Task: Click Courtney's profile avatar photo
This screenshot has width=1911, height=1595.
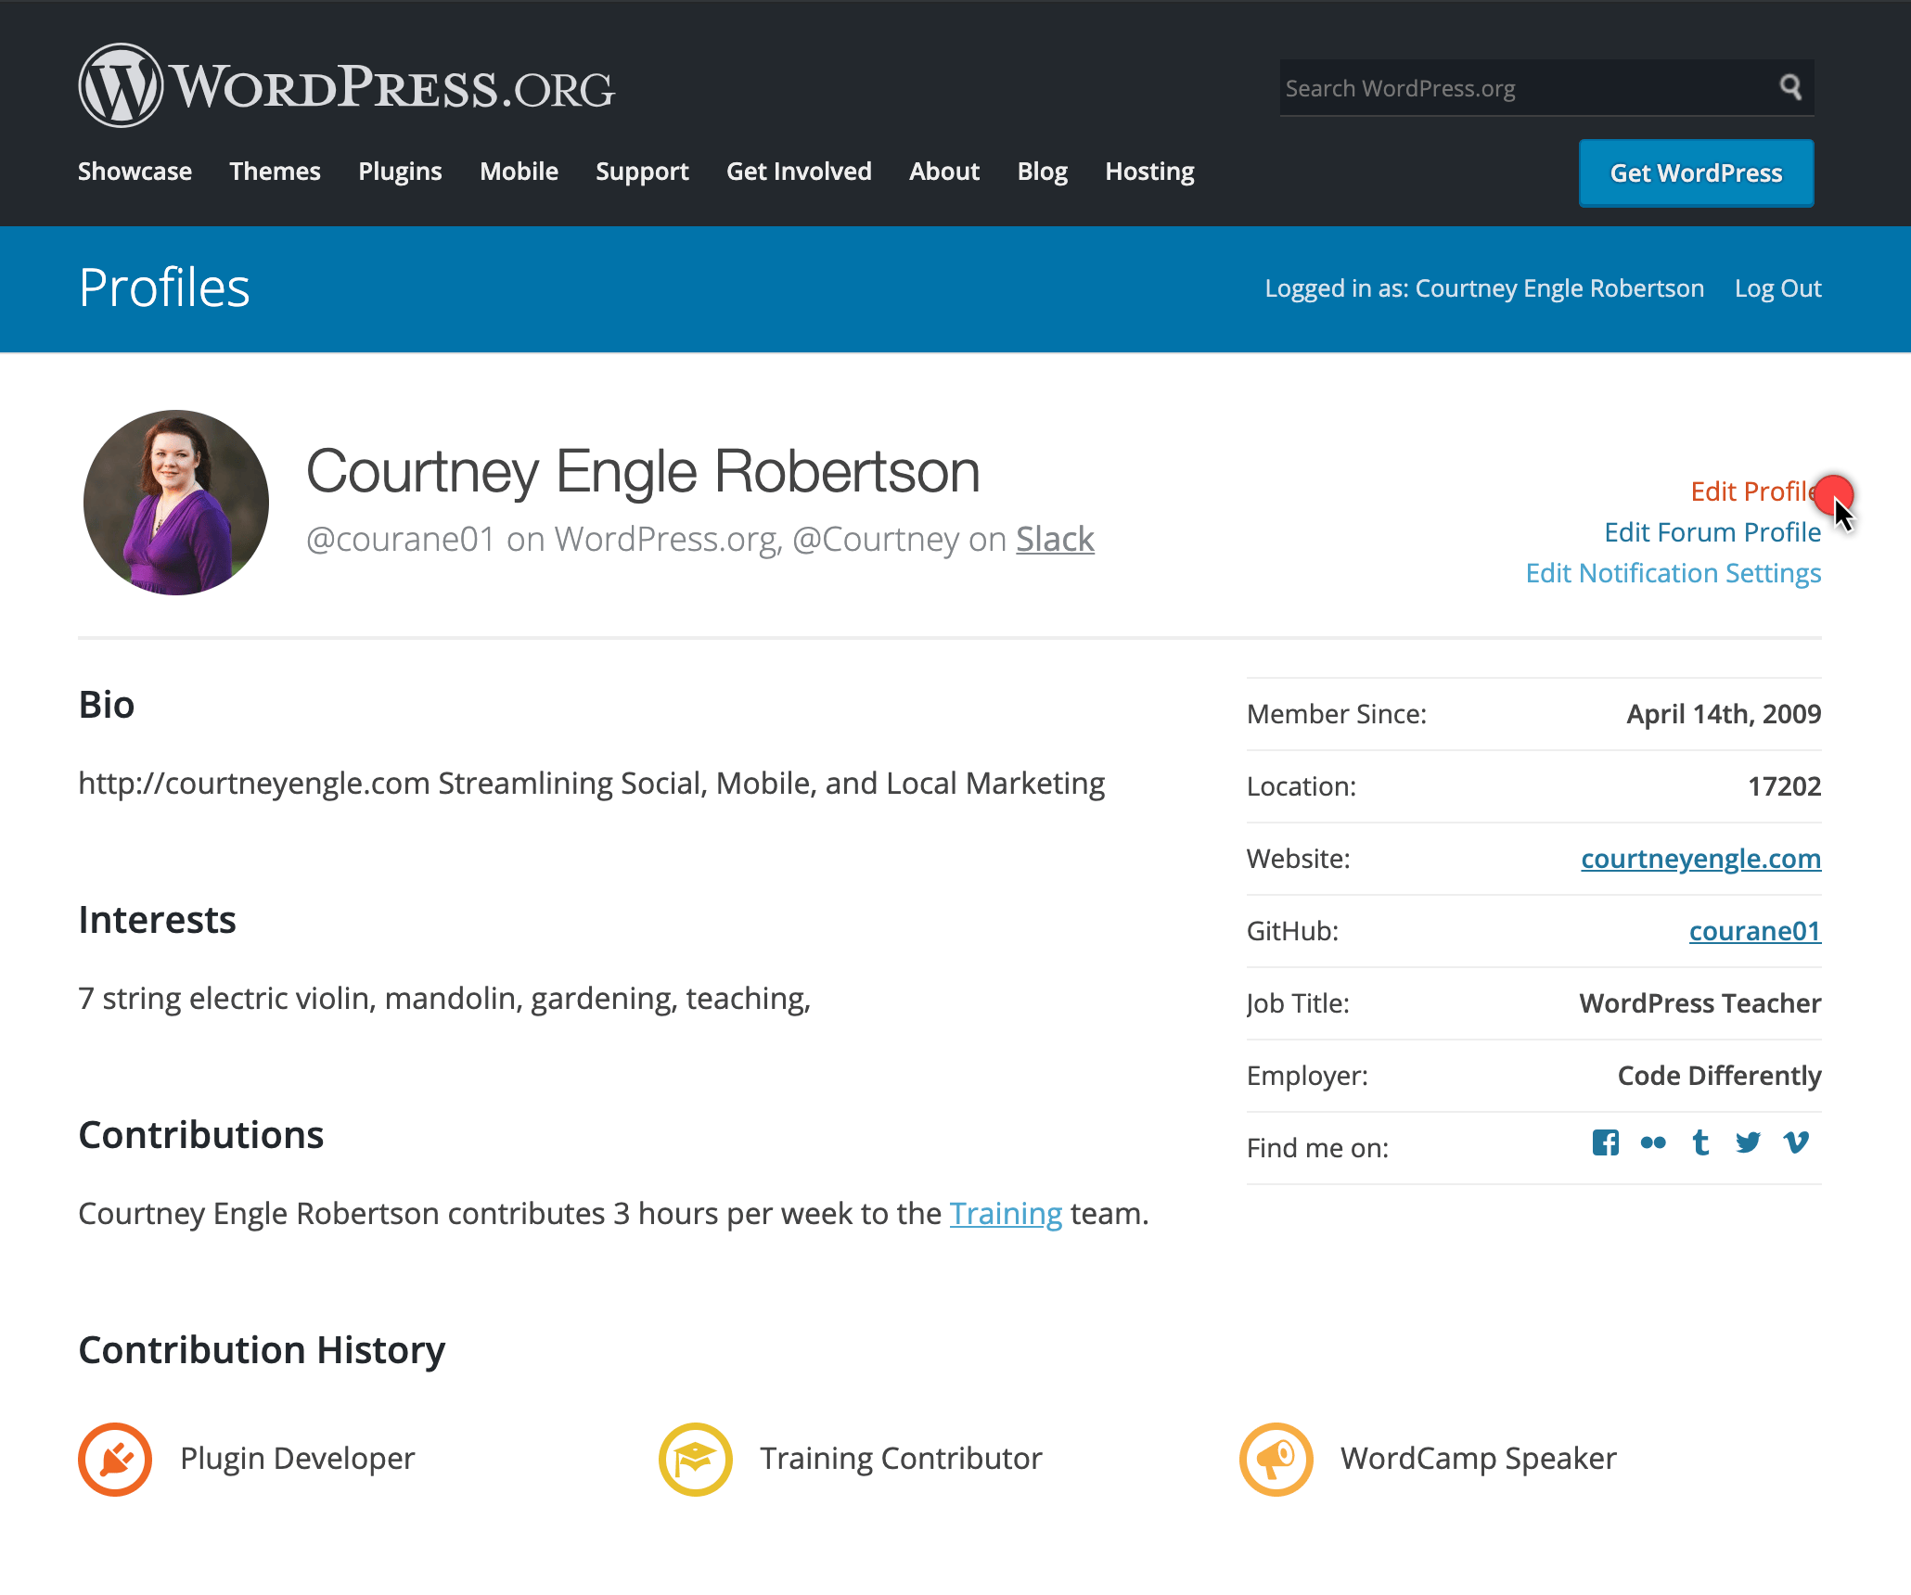Action: (176, 503)
